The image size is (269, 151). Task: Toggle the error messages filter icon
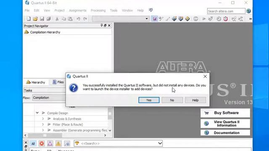(x=42, y=143)
